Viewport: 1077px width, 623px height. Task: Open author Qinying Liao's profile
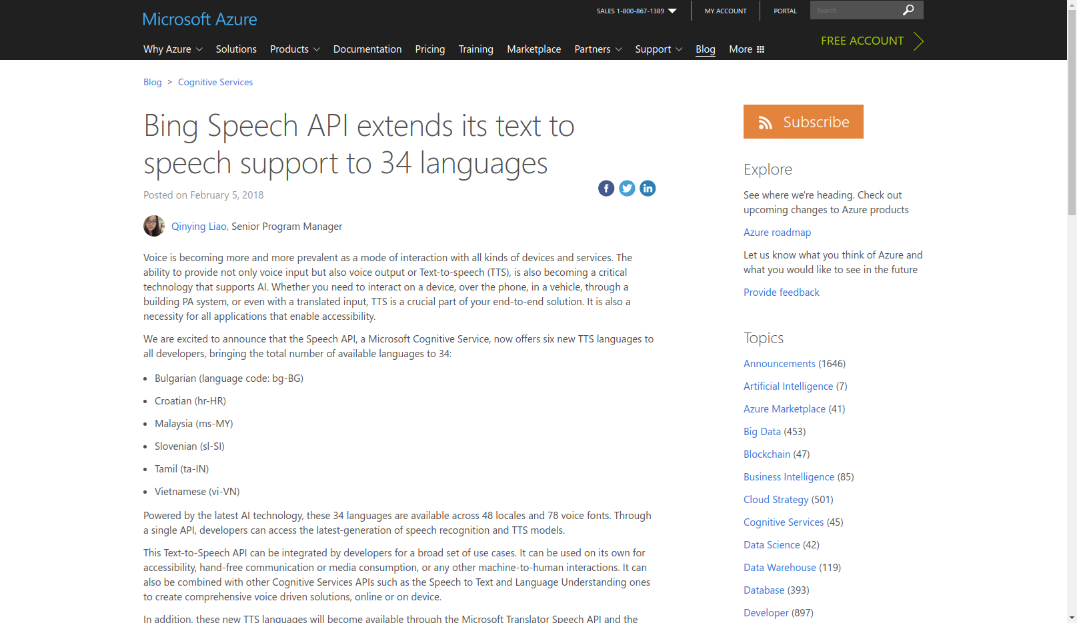(199, 227)
